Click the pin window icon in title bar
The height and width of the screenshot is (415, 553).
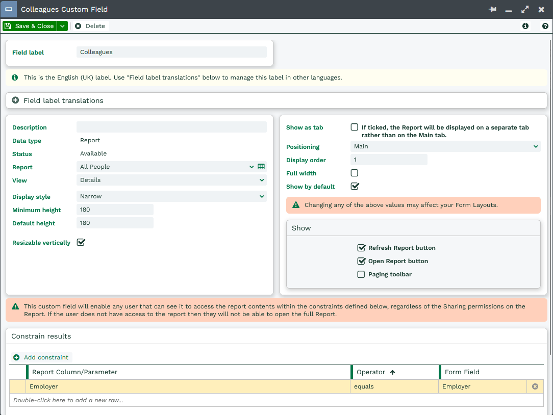(492, 10)
